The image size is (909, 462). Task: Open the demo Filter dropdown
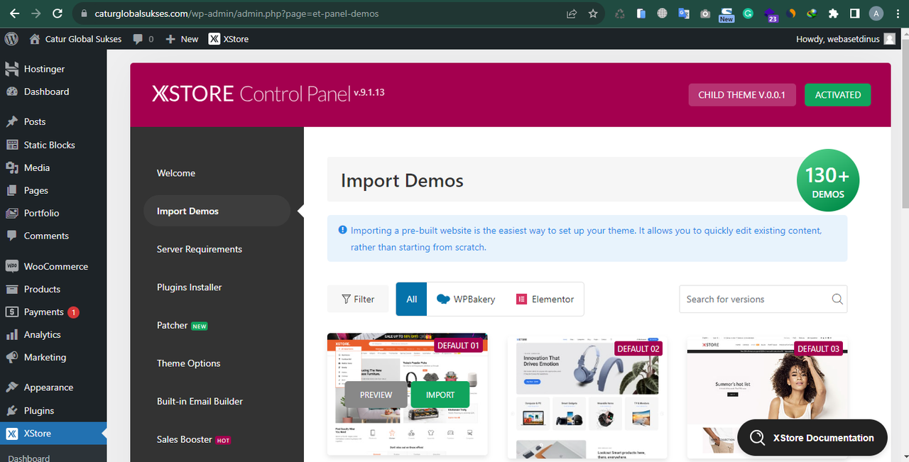click(x=358, y=299)
